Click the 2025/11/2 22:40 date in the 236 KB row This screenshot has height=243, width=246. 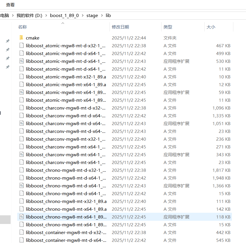[x=129, y=139]
